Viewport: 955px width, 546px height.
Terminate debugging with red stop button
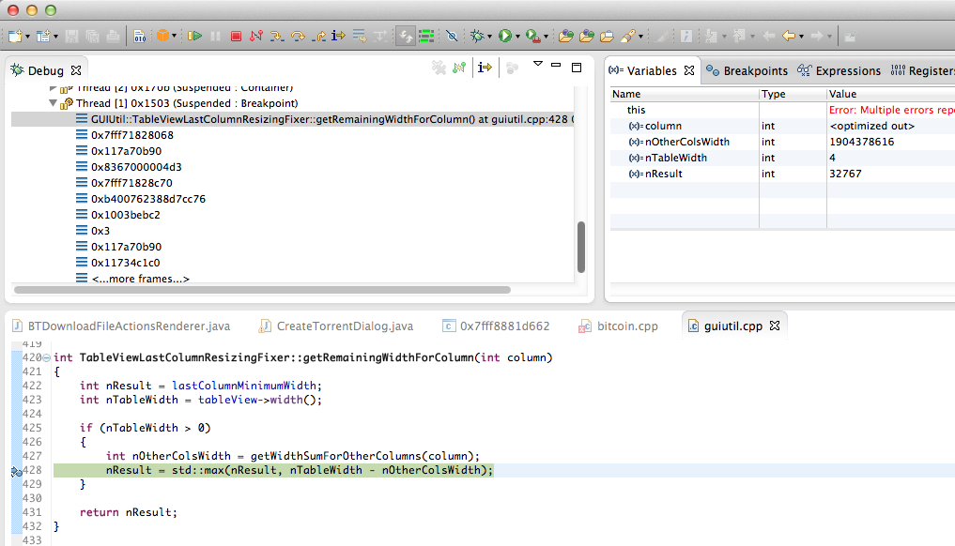point(236,37)
